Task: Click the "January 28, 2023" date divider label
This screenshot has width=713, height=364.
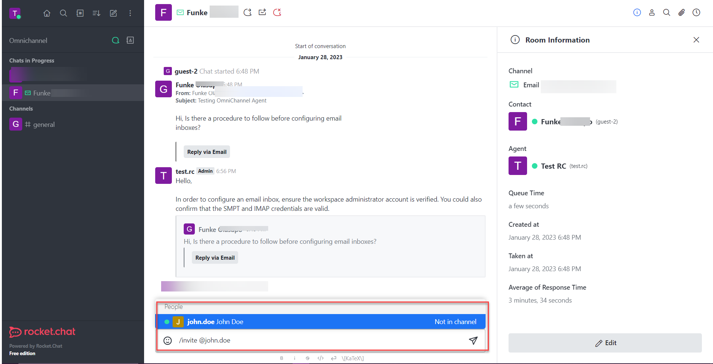Action: pos(320,57)
